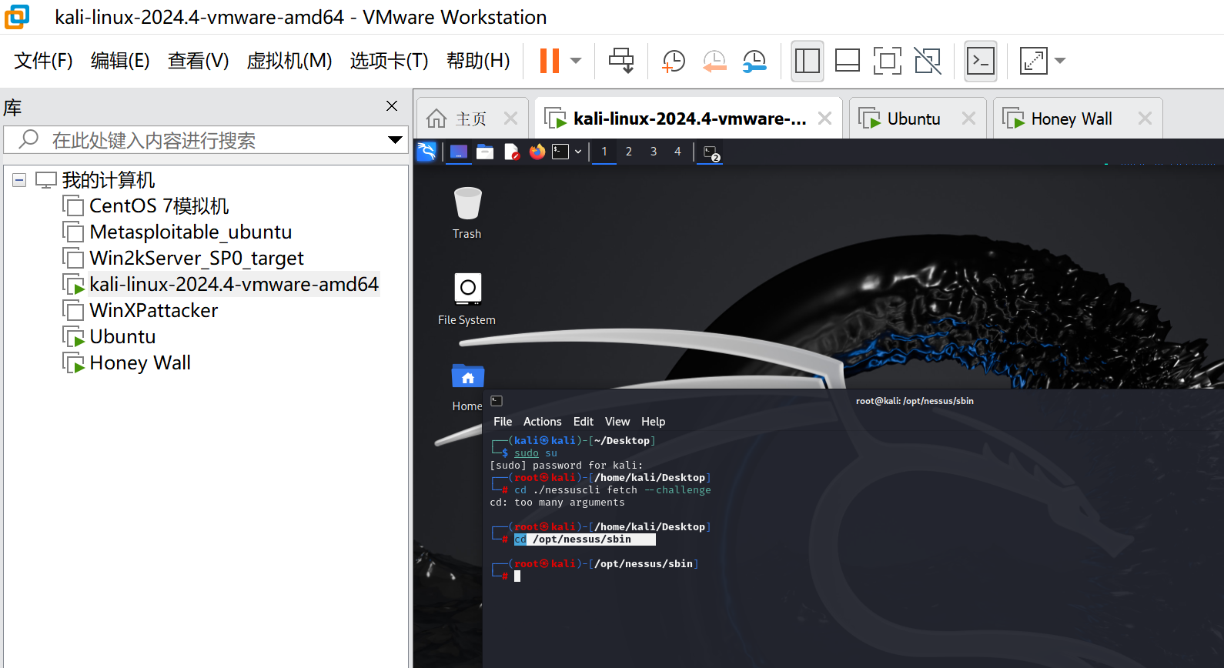Close the Ubuntu tab
The height and width of the screenshot is (668, 1224).
pos(968,119)
